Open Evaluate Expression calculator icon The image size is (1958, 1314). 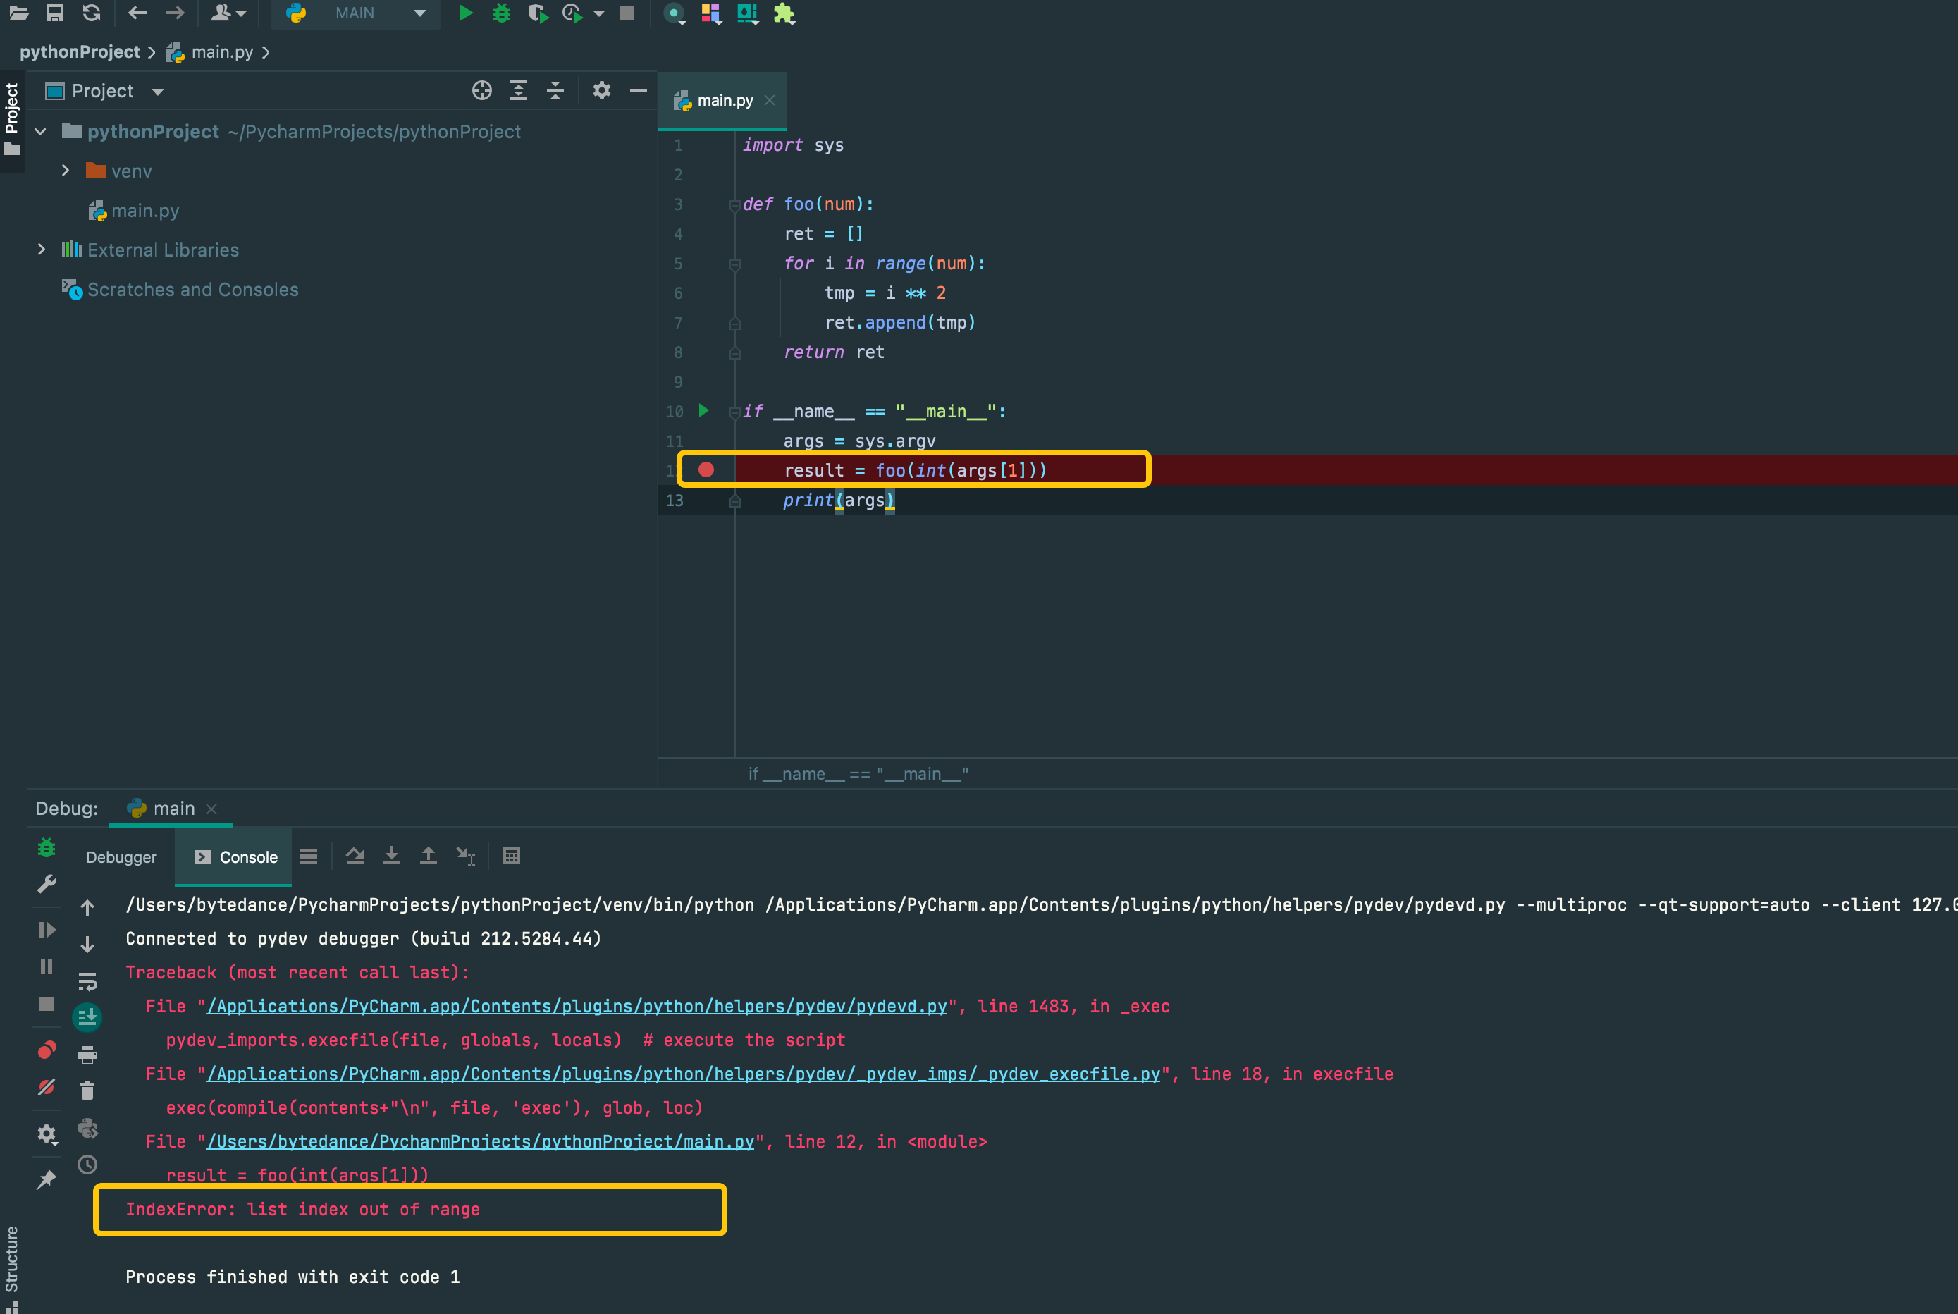pos(512,856)
